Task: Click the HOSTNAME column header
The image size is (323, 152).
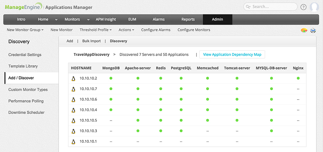Action: click(81, 68)
